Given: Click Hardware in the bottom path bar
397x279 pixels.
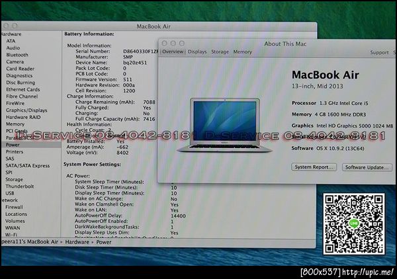Looking at the screenshot, I should tap(77, 242).
